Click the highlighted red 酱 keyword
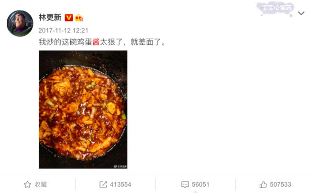 (96, 42)
